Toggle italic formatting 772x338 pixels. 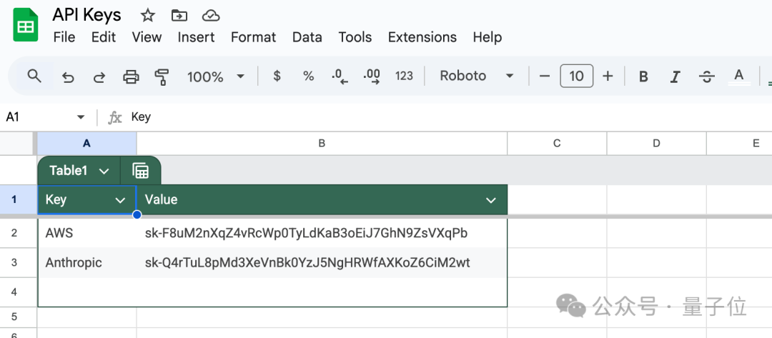pyautogui.click(x=675, y=76)
